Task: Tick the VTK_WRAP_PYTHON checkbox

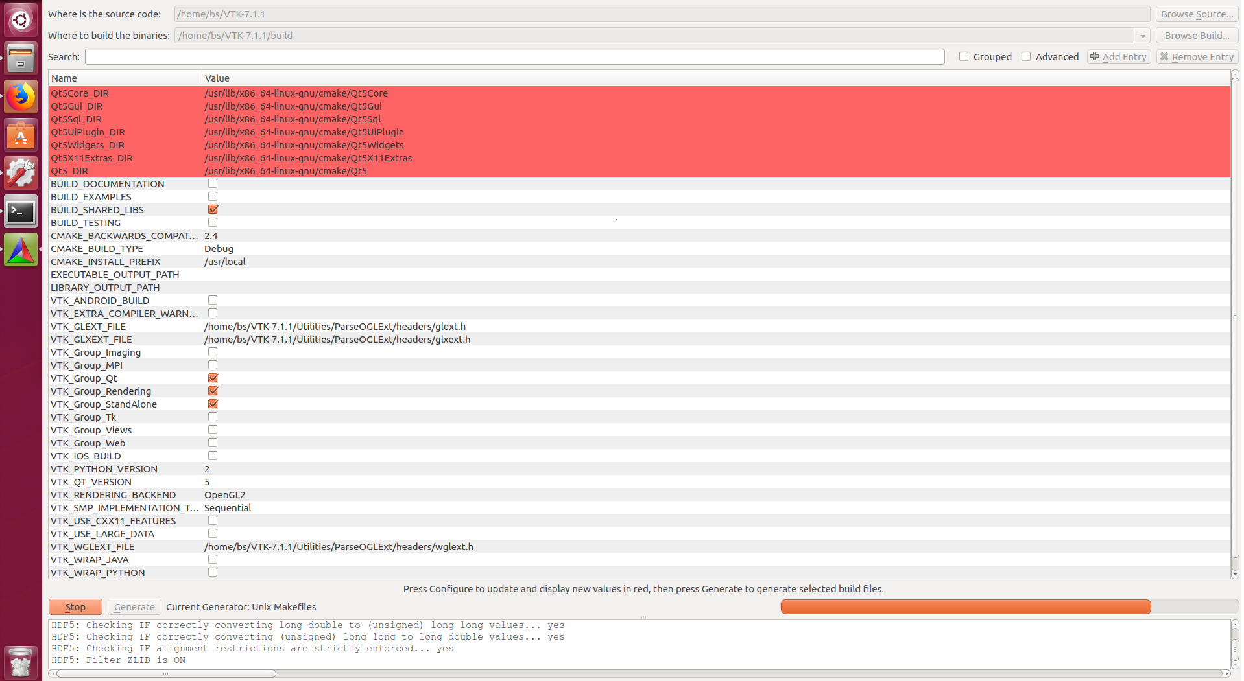Action: click(x=213, y=572)
